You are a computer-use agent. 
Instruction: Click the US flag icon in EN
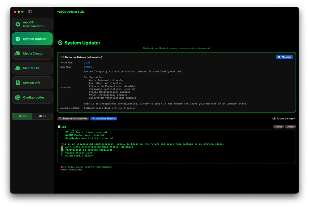point(40,116)
